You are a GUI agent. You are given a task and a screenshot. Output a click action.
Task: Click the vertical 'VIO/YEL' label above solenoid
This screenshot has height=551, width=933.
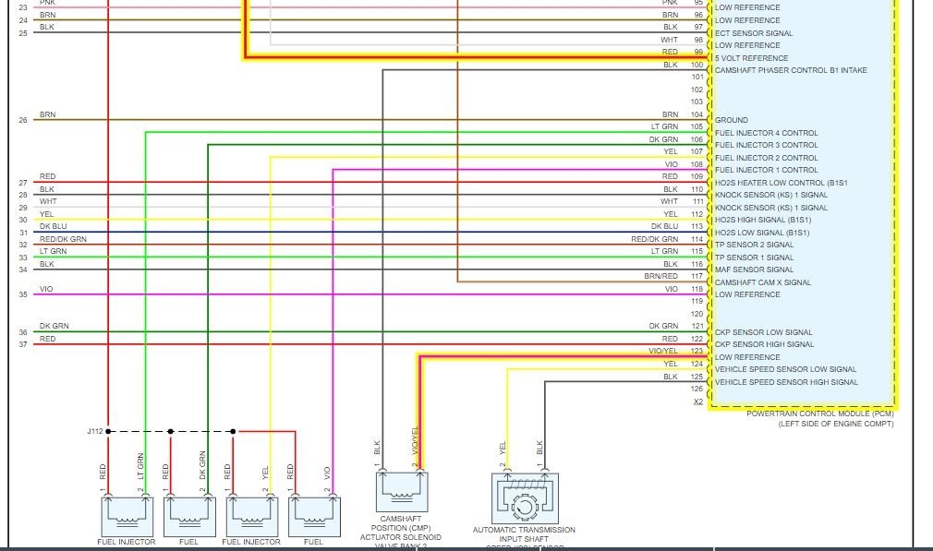(x=415, y=442)
